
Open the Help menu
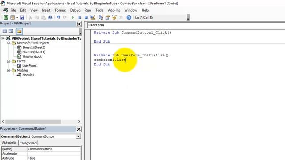point(145,10)
